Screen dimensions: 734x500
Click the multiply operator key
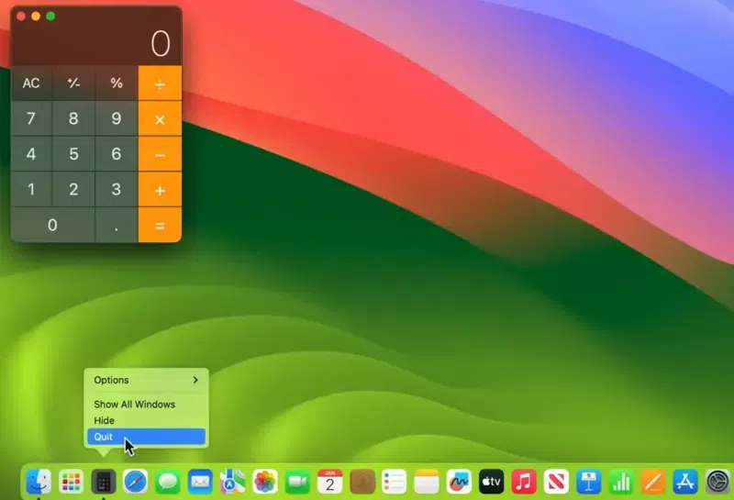click(160, 119)
